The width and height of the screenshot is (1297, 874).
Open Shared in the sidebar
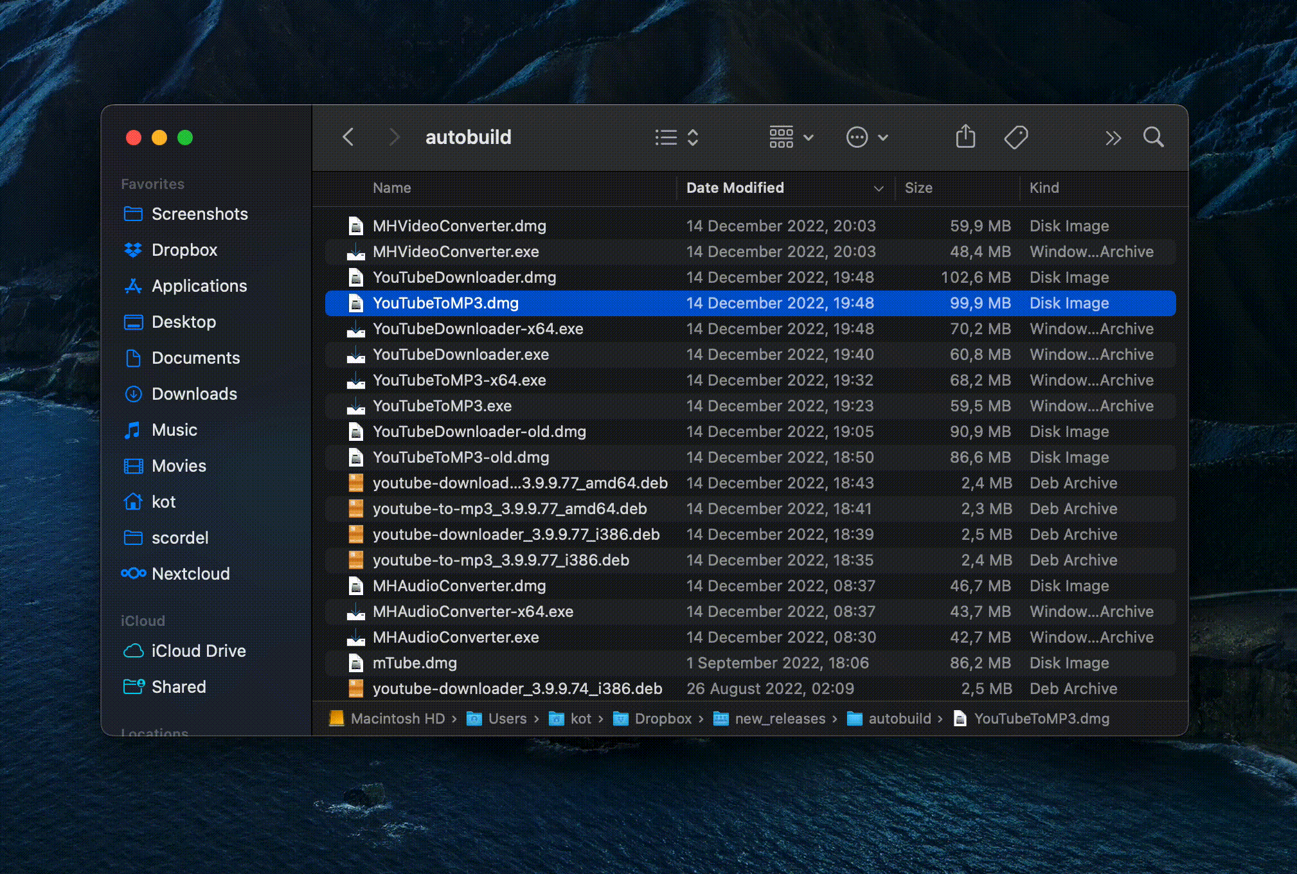pyautogui.click(x=164, y=687)
